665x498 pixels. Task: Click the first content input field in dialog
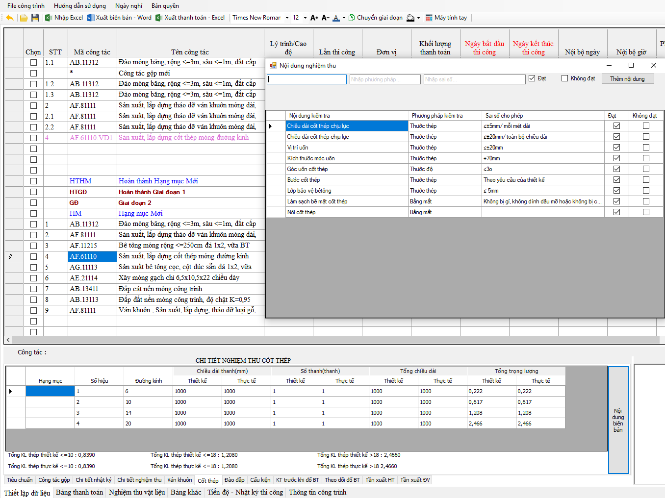[x=307, y=79]
